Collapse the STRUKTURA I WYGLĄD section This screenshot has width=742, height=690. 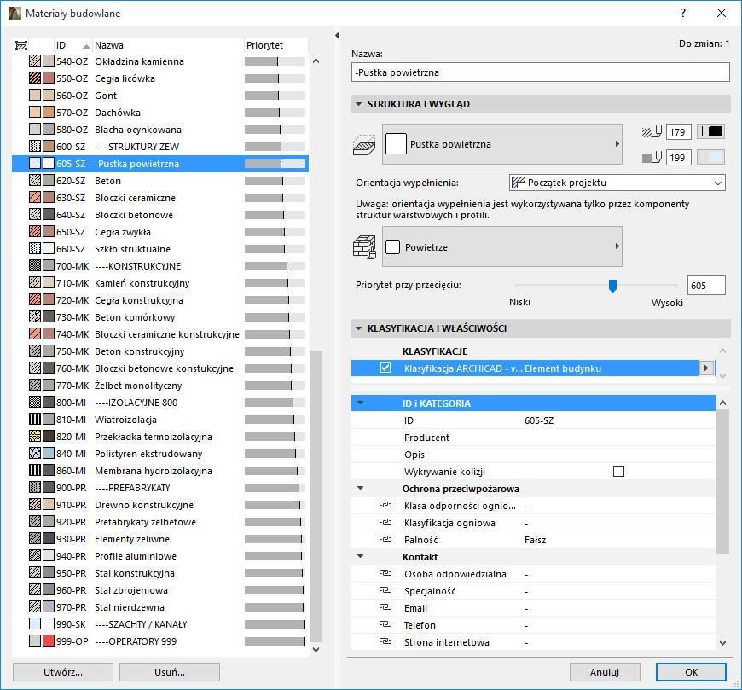coord(359,104)
